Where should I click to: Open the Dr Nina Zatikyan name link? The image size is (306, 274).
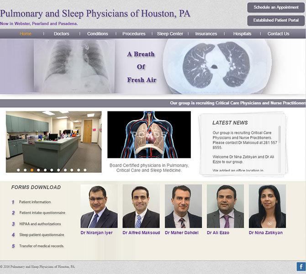[x=266, y=232]
